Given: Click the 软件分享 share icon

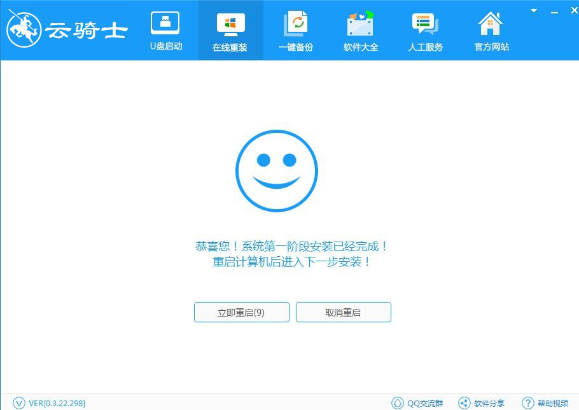Looking at the screenshot, I should pyautogui.click(x=463, y=402).
